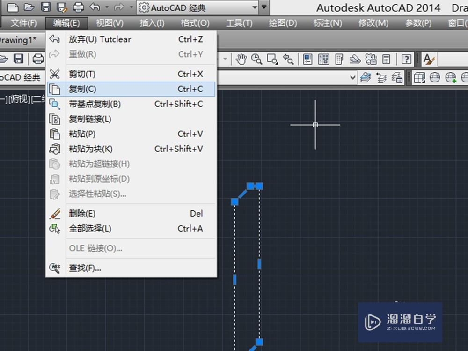Choose 查找(F)... from the edit menu
The height and width of the screenshot is (351, 468).
131,268
